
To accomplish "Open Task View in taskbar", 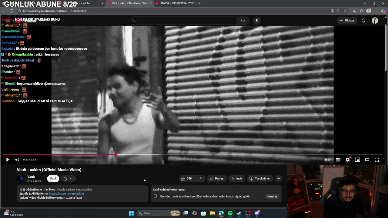I will (x=186, y=213).
